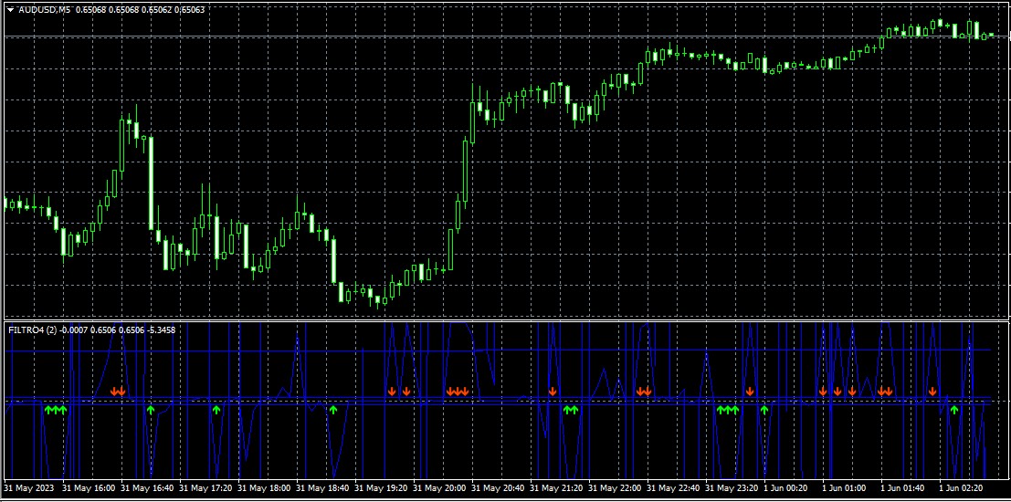
Task: Click the 31 May 16:40 time label
Action: point(147,488)
